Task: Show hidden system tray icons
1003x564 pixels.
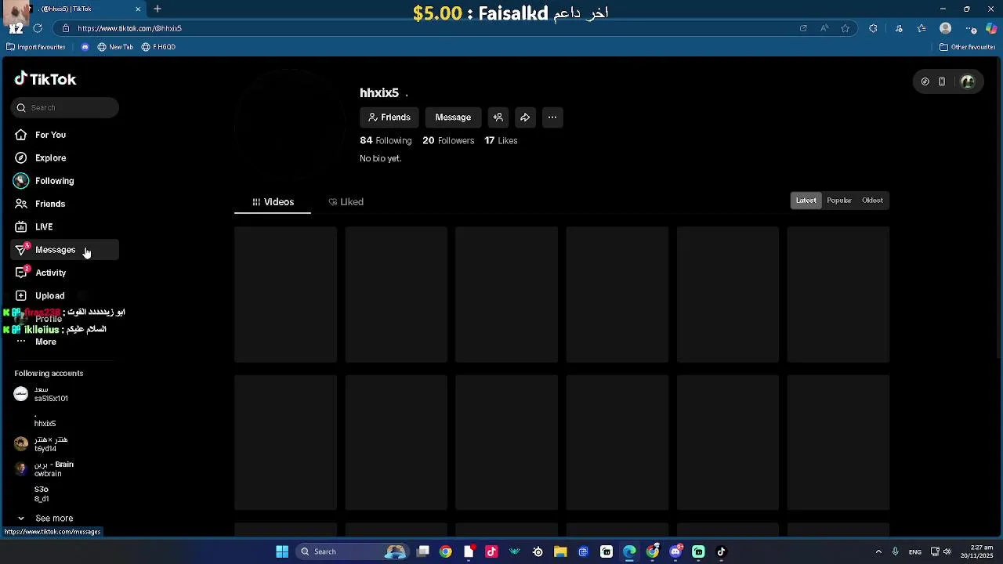Action: [x=878, y=551]
